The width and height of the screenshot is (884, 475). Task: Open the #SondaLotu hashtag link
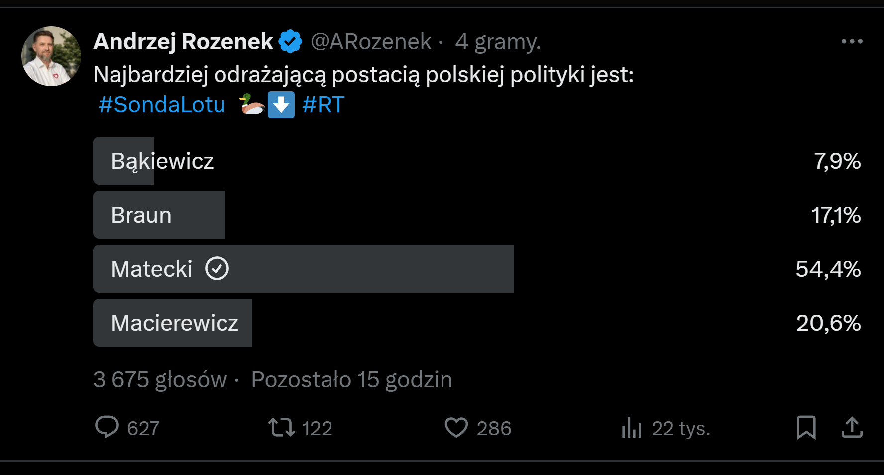tap(162, 105)
